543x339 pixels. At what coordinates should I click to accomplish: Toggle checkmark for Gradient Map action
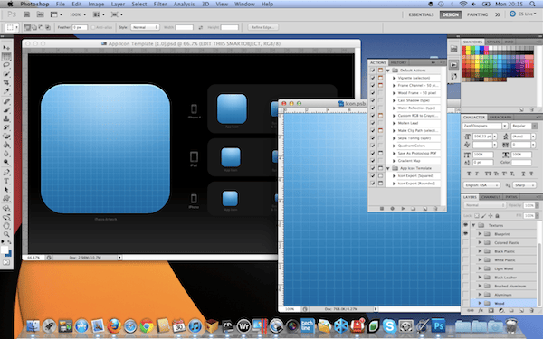[x=373, y=161]
